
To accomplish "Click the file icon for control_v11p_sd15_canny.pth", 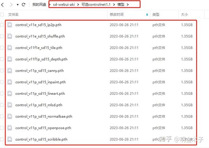I will 10,71.
